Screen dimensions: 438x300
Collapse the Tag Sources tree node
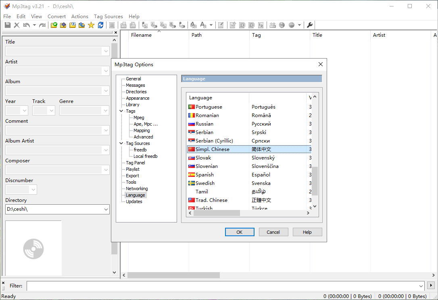pyautogui.click(x=121, y=143)
